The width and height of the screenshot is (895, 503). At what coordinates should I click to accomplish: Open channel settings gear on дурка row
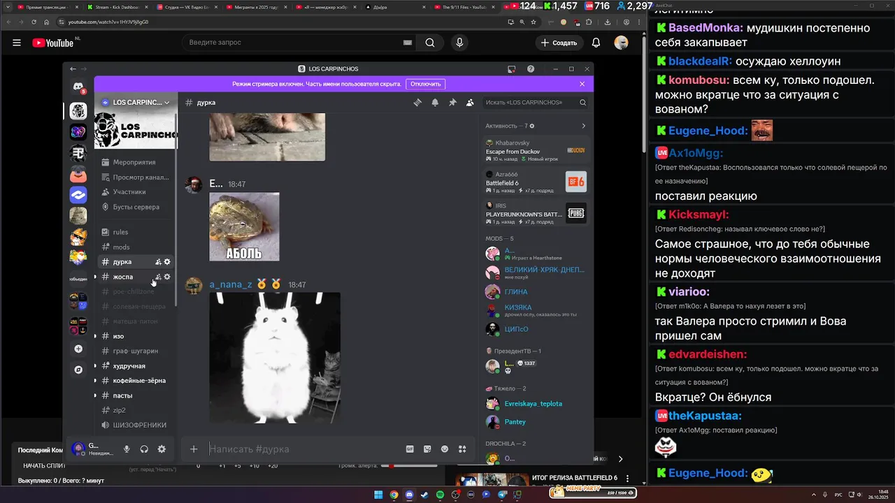coord(167,261)
